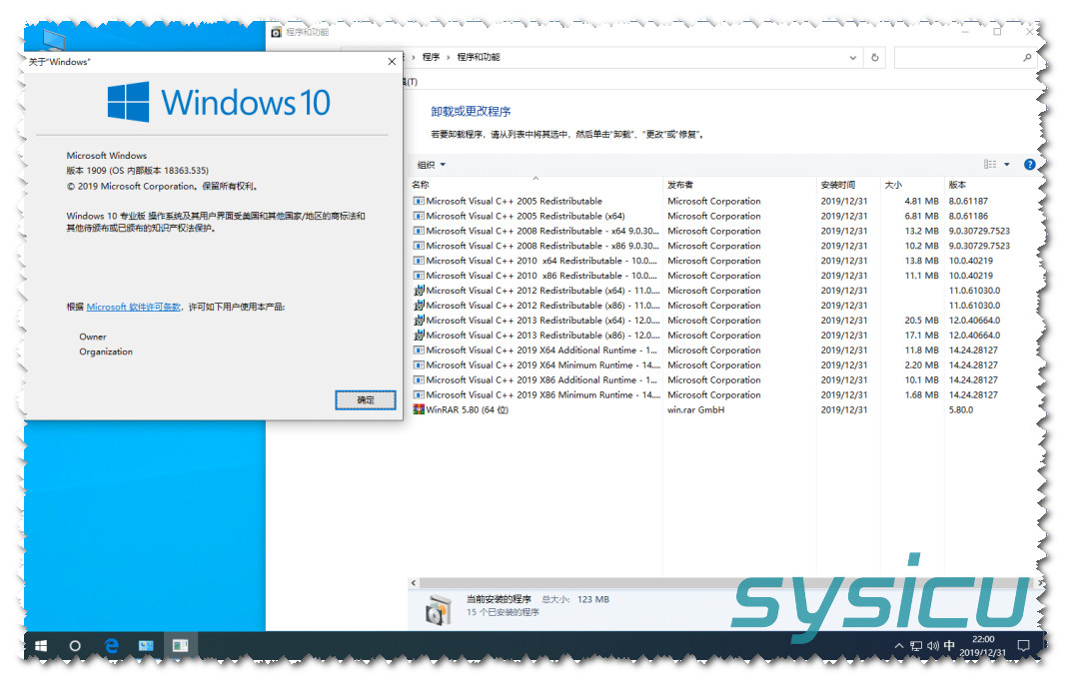Click the search magnifier in Programs window
The height and width of the screenshot is (681, 1065).
point(1027,58)
